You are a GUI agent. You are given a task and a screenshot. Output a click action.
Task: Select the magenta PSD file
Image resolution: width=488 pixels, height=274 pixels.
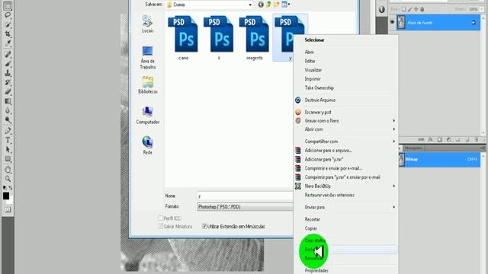click(254, 37)
